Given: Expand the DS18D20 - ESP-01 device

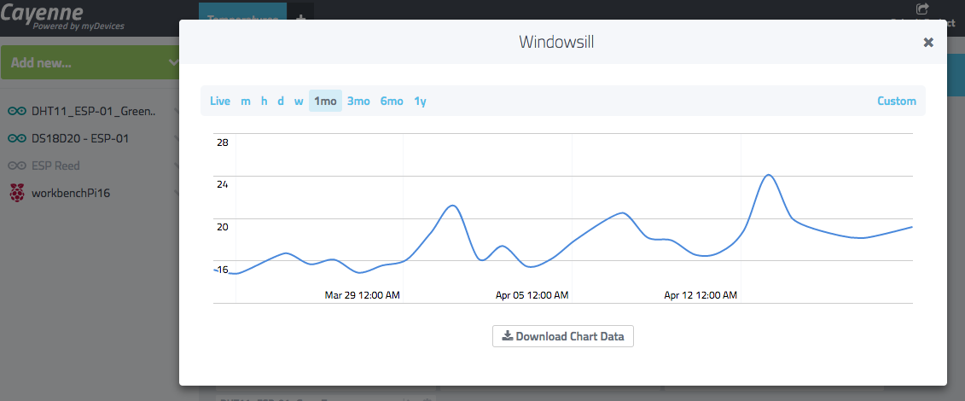Looking at the screenshot, I should 175,138.
